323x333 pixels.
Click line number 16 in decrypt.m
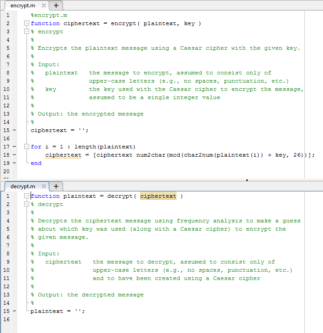tap(6, 319)
